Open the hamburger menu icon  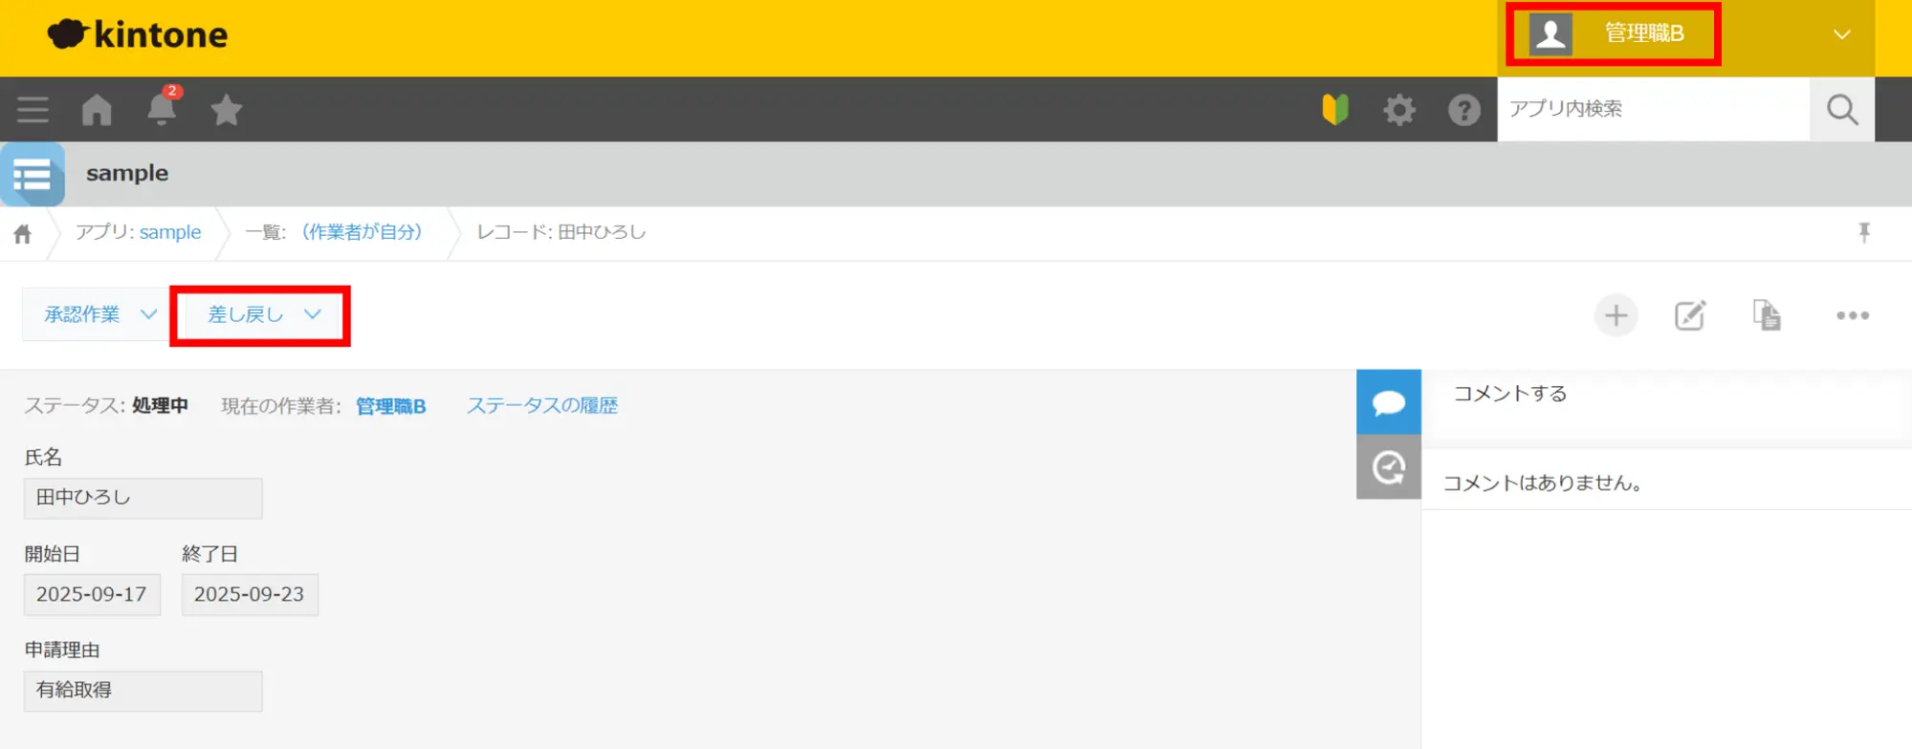33,110
